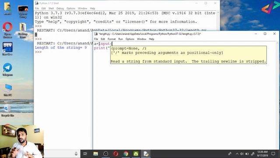The image size is (280, 158).
Task: Click the Python IDLE taskbar icon
Action: coord(146,154)
